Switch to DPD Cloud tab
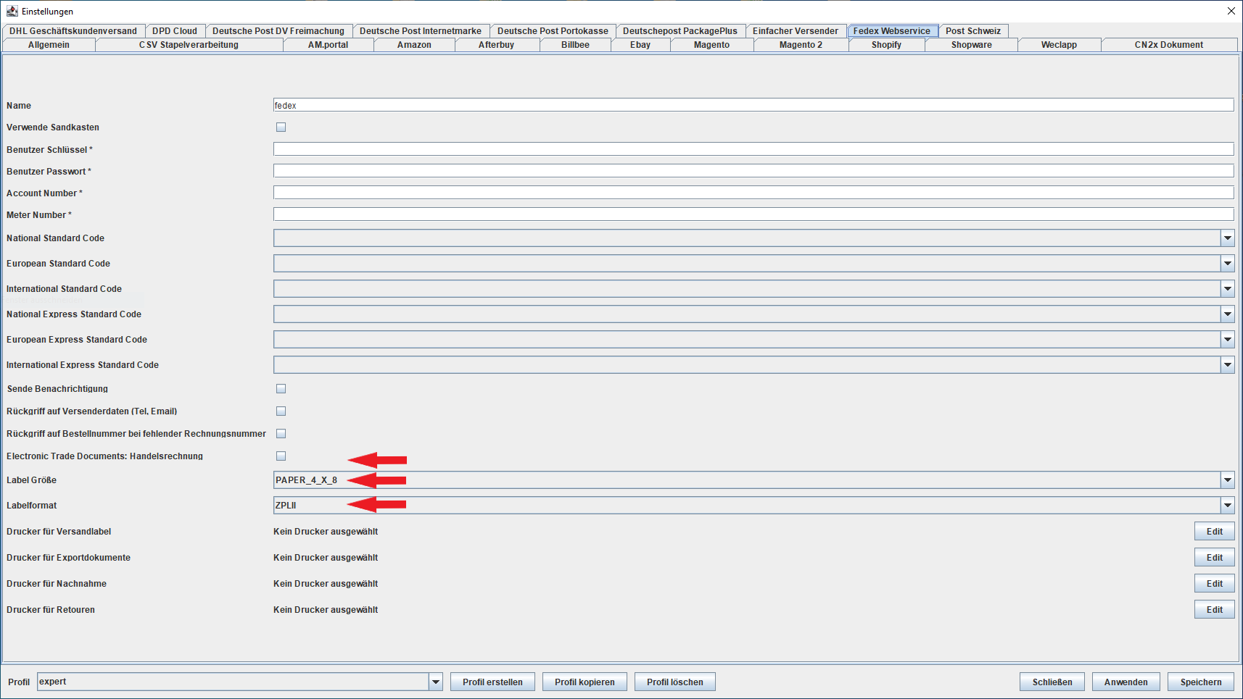1243x699 pixels. 175,31
